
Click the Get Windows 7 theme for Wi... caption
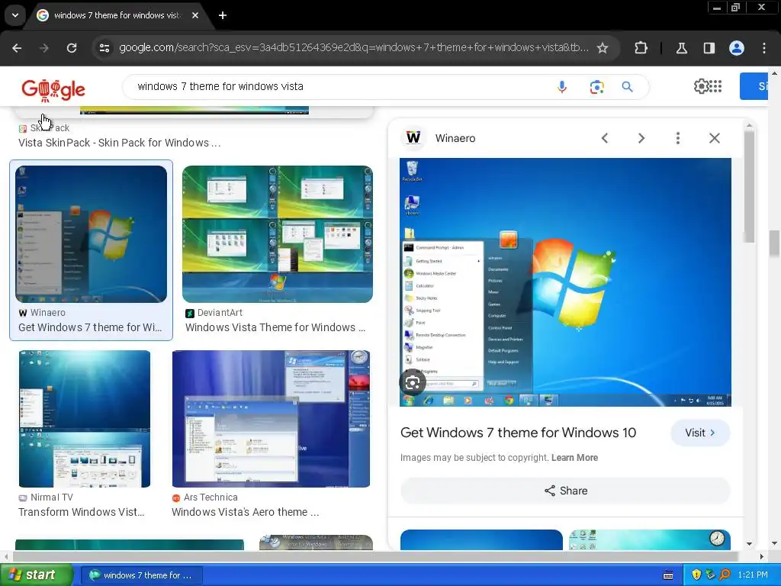[x=90, y=327]
